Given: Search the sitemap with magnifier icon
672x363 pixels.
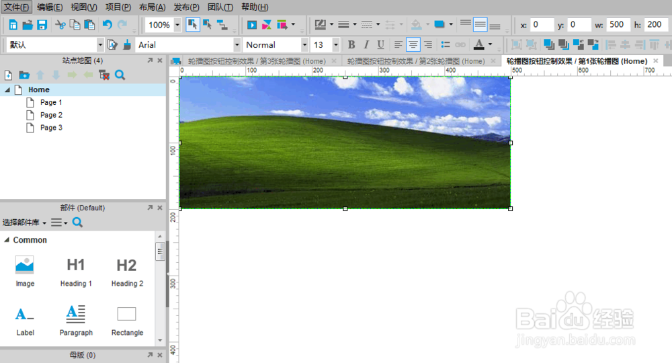Looking at the screenshot, I should click(x=120, y=75).
